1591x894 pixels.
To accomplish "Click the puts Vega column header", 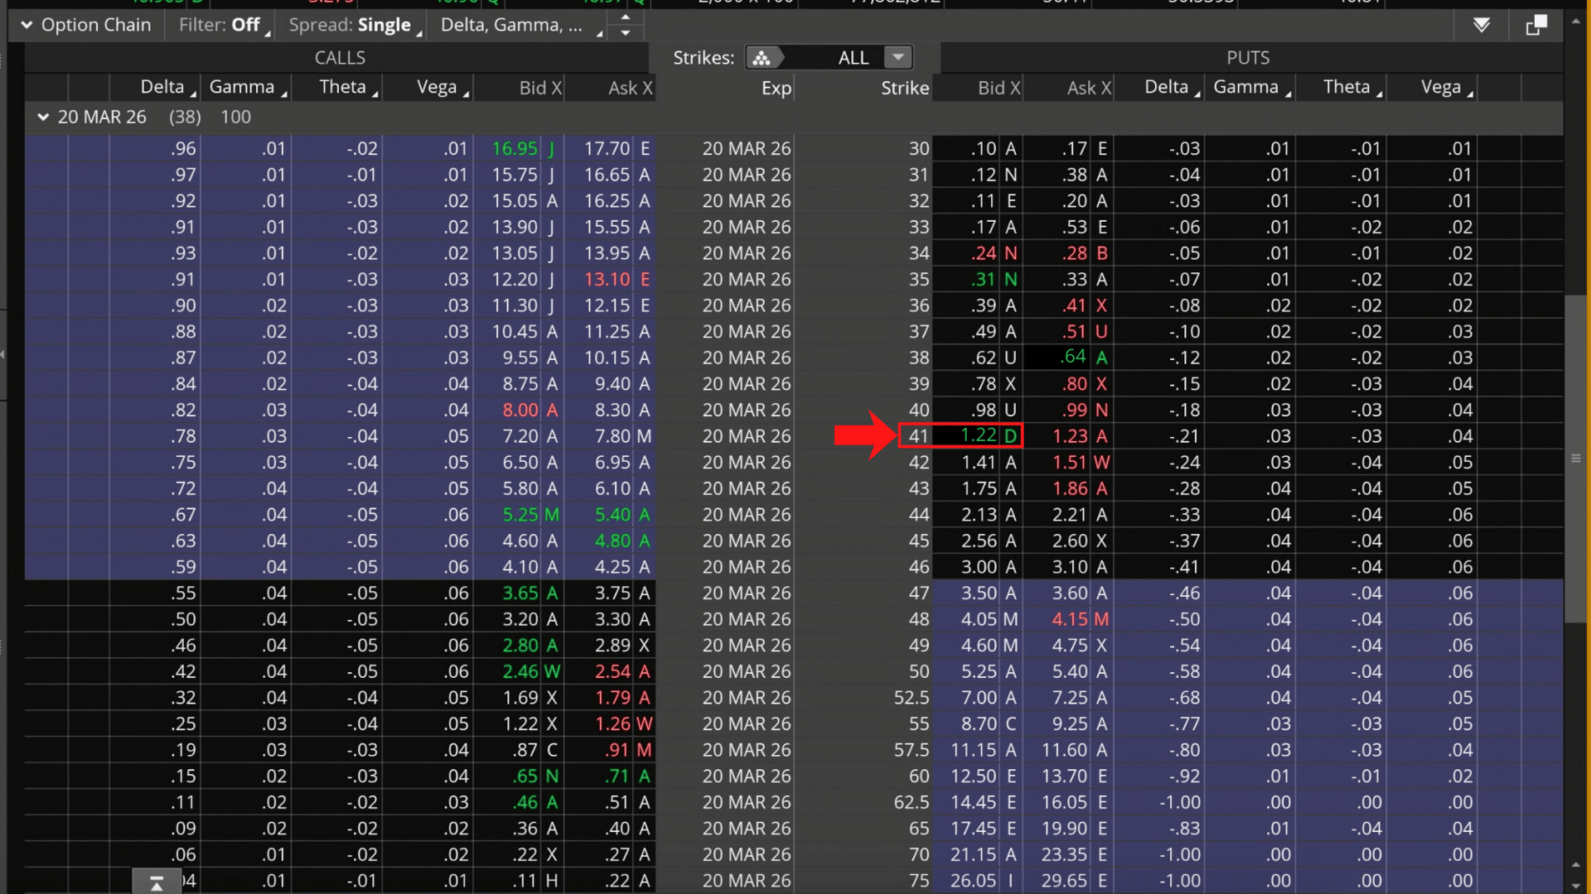I will coord(1440,87).
